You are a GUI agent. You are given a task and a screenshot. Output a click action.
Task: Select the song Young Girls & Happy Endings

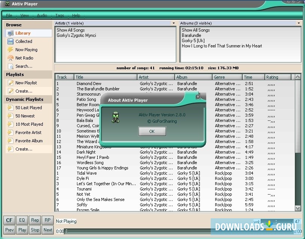click(103, 168)
